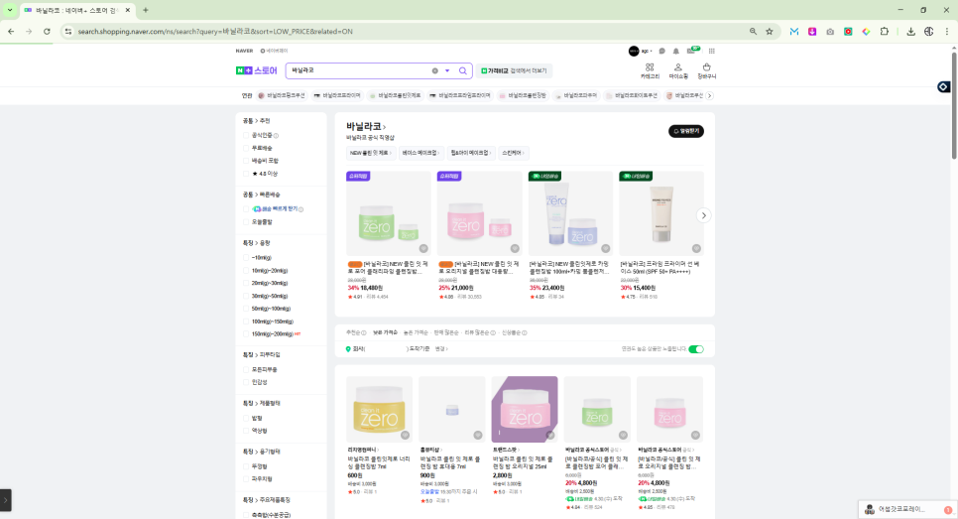
Task: Check the 무료배송 filter checkbox
Action: [246, 148]
